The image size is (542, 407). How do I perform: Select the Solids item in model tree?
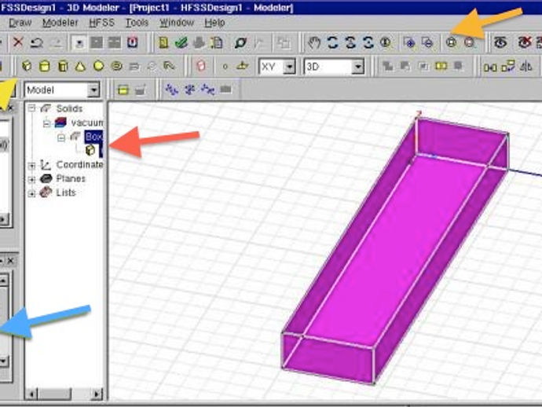pos(69,108)
